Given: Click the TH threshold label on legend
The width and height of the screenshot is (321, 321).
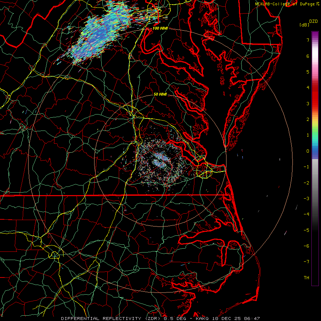Looking at the screenshot, I should [x=306, y=278].
